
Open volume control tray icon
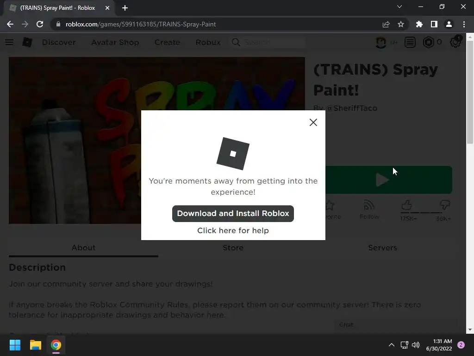(416, 345)
